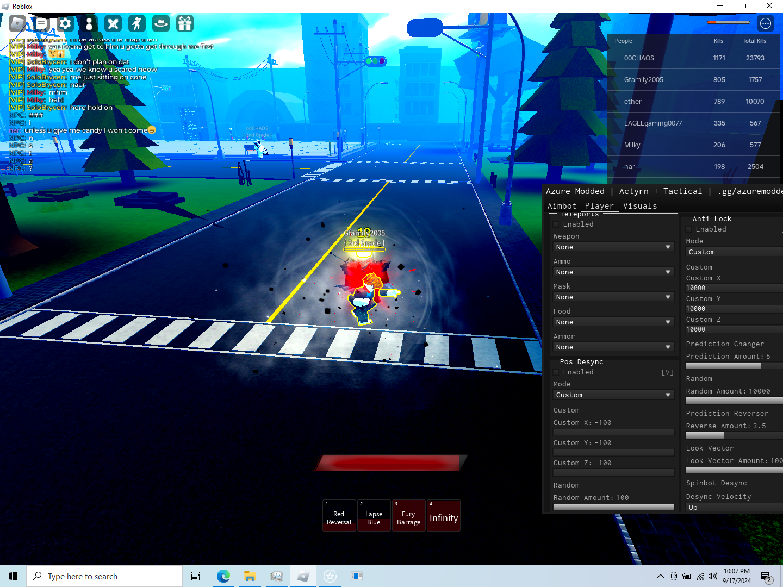Screen dimensions: 783x587
Task: Open File Explorer from taskbar
Action: point(250,576)
